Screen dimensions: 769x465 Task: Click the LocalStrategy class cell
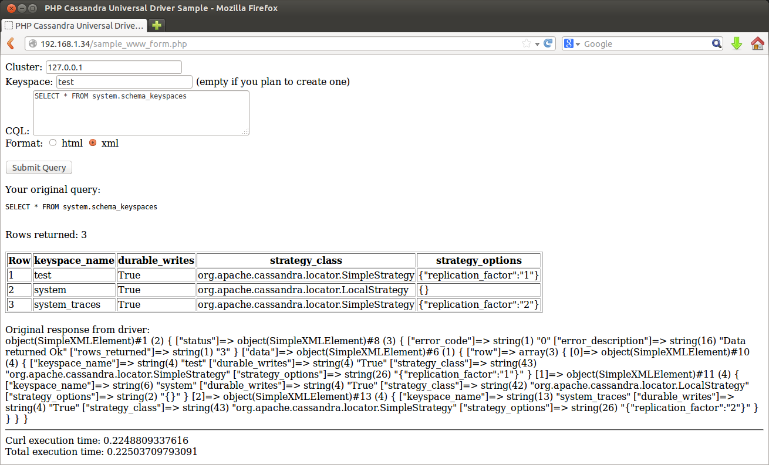(x=306, y=290)
